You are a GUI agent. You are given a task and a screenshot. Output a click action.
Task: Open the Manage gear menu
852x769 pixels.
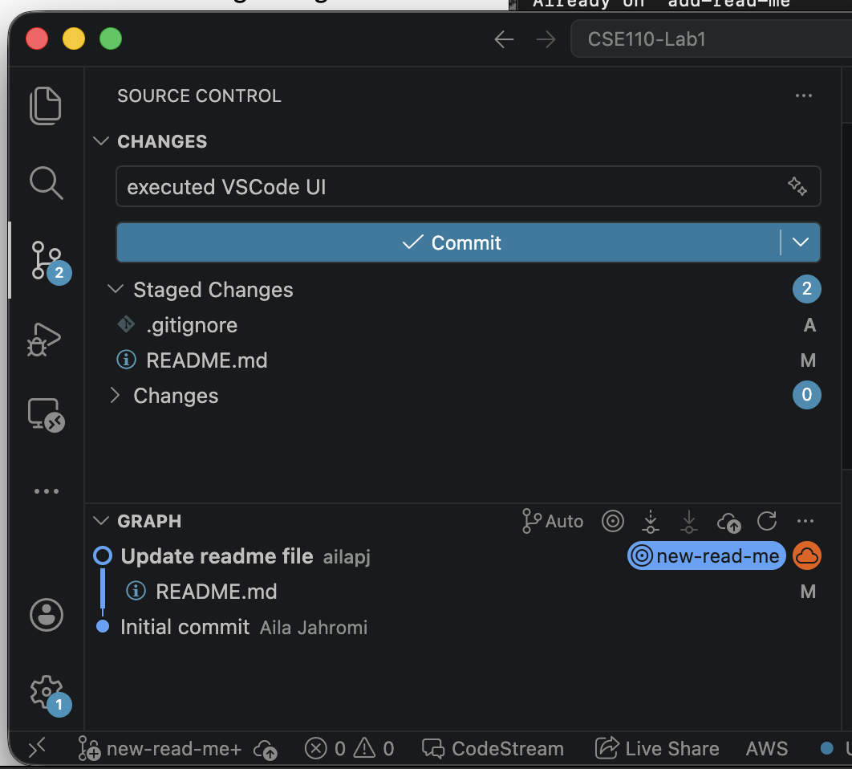coord(46,690)
